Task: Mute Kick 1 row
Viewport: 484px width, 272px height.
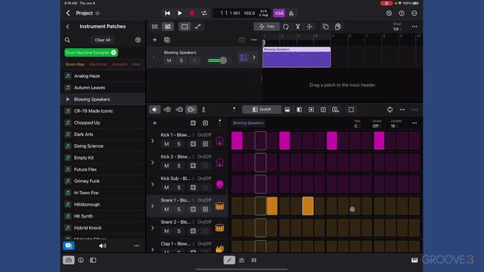Action: 166,144
